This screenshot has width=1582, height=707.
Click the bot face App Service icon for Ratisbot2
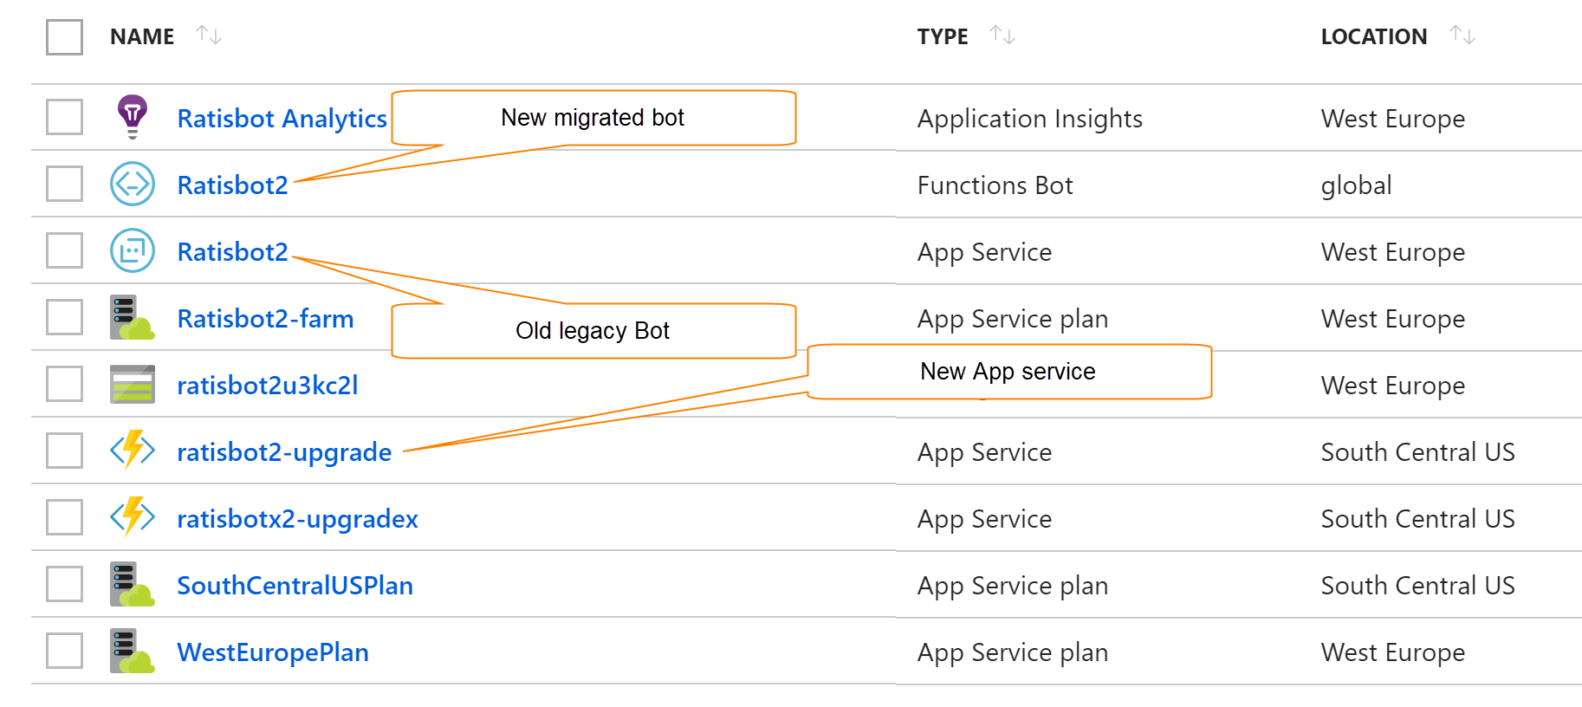[132, 250]
